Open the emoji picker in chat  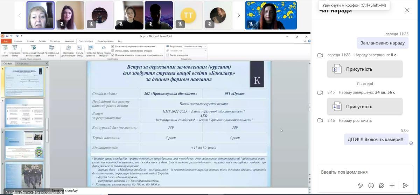371,186
